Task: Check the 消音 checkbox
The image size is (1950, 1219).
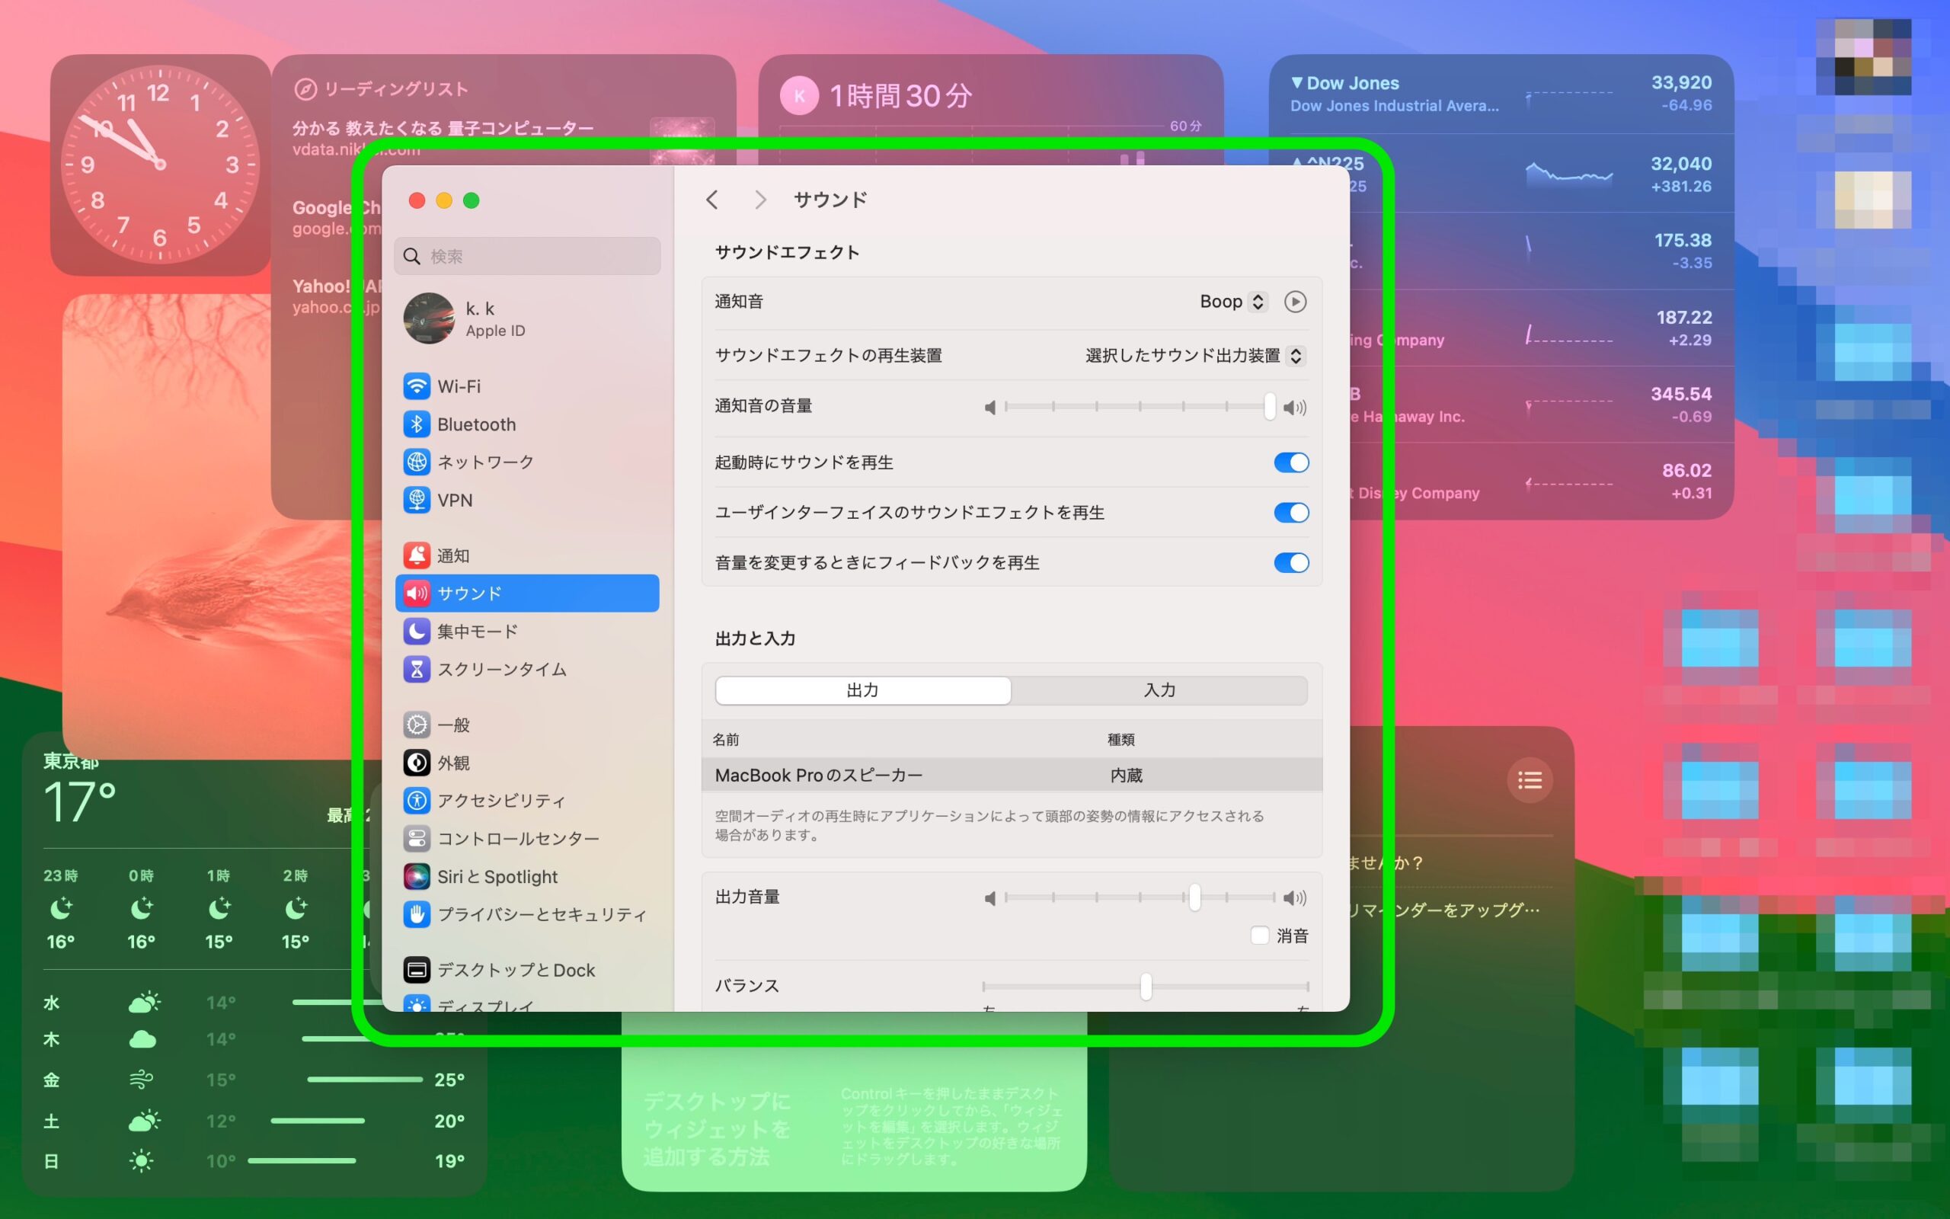Action: click(x=1259, y=936)
